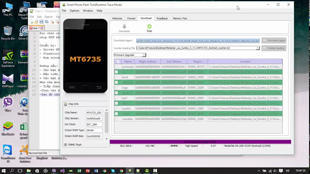The height and width of the screenshot is (174, 310).
Task: Click the VIE language indicator
Action: [288, 171]
